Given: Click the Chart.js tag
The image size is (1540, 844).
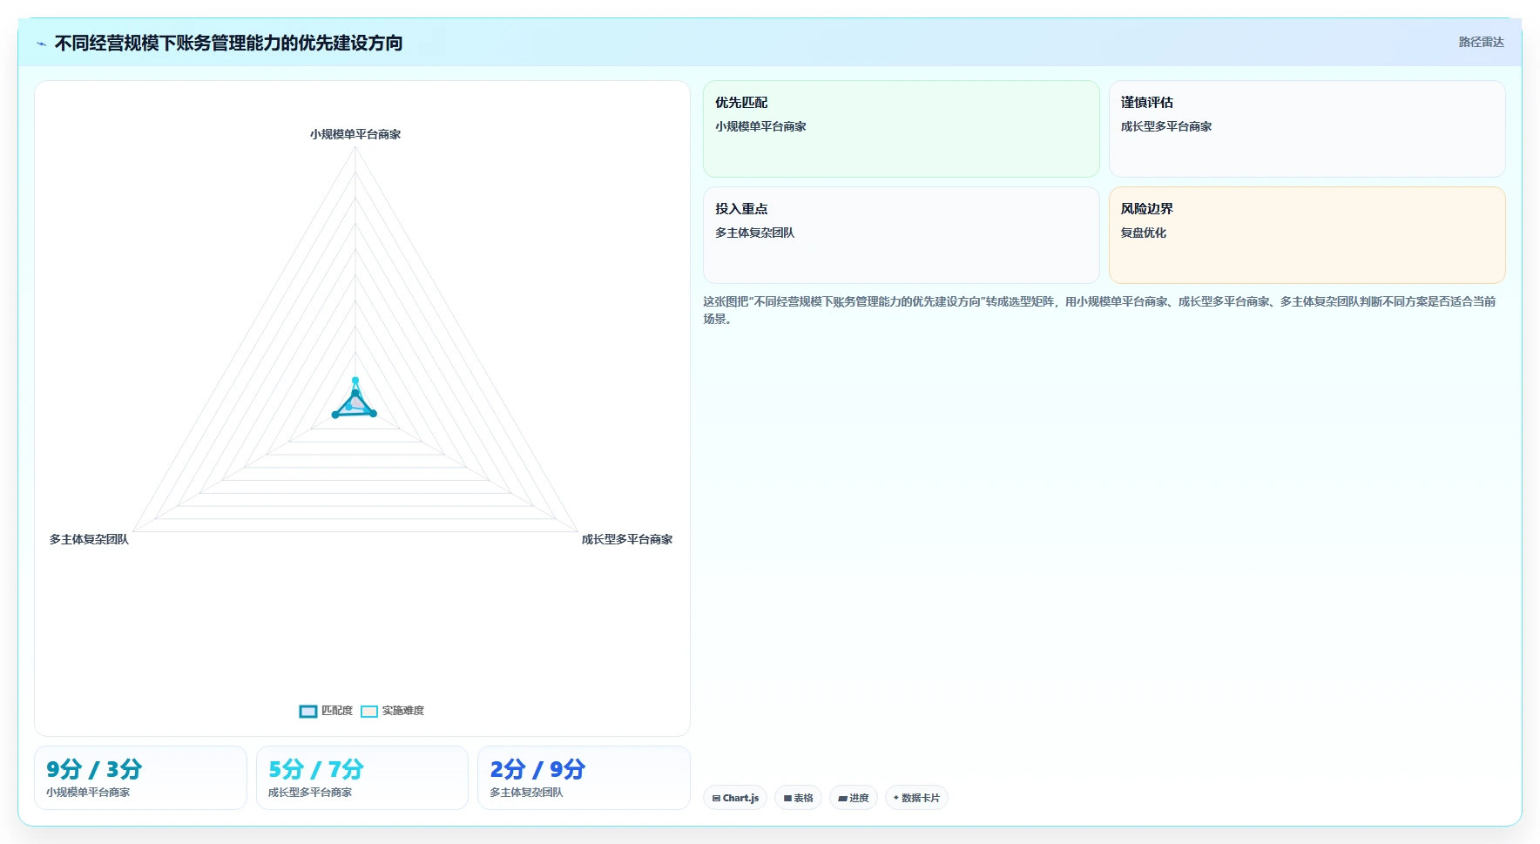Looking at the screenshot, I should [x=735, y=798].
